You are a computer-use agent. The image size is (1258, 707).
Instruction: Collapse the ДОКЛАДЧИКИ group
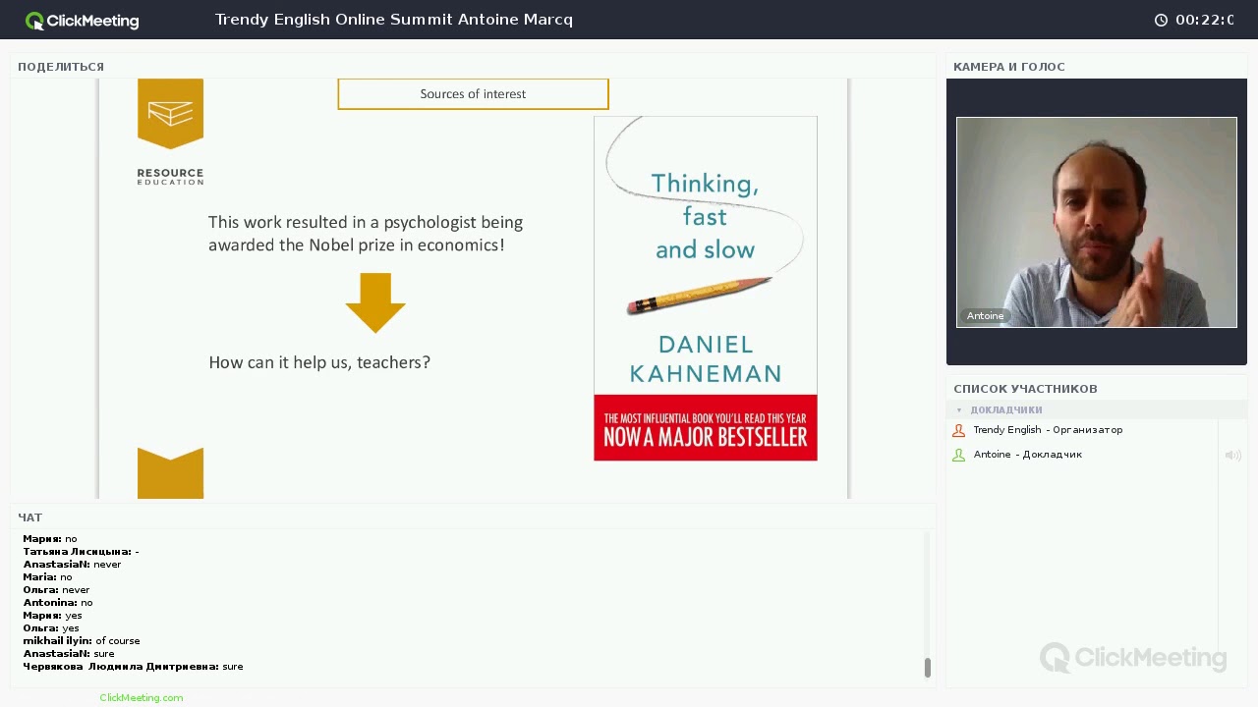point(959,409)
